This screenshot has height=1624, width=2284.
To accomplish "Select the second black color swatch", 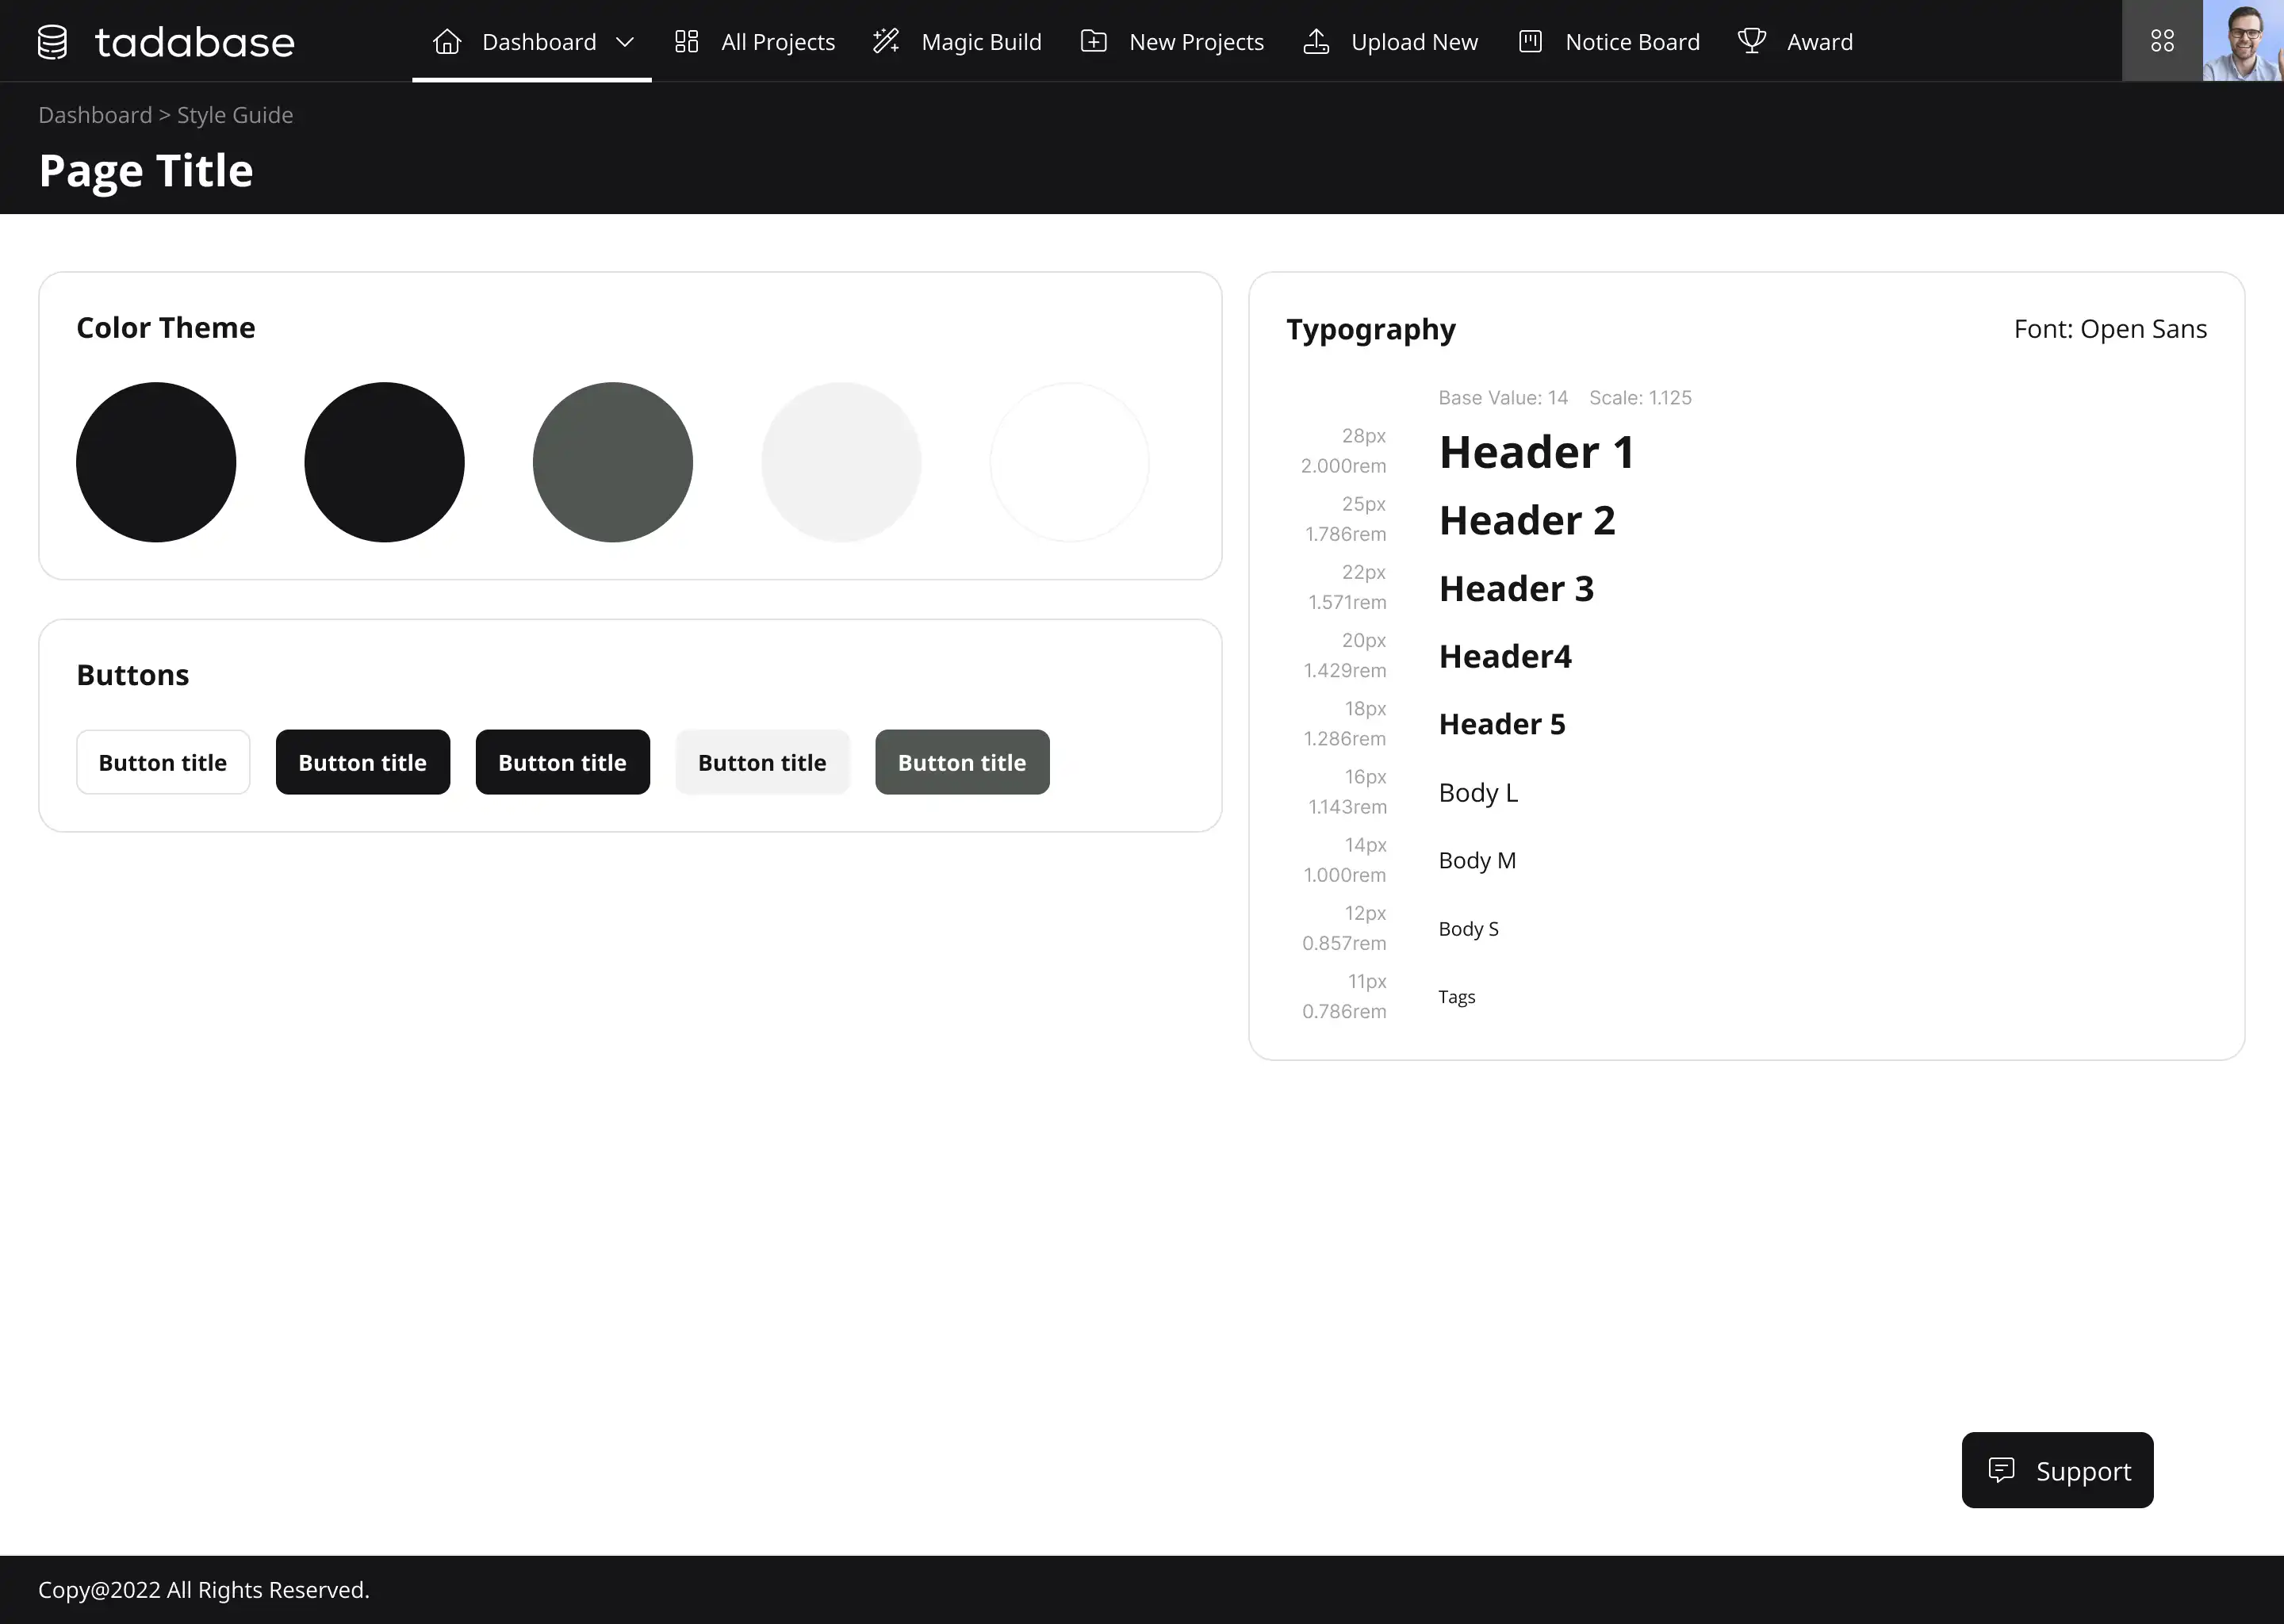I will (x=384, y=462).
